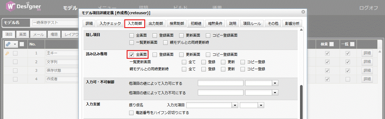Switch to the 出力制御 tab
Screen dimensions: 385x119
[x=155, y=23]
